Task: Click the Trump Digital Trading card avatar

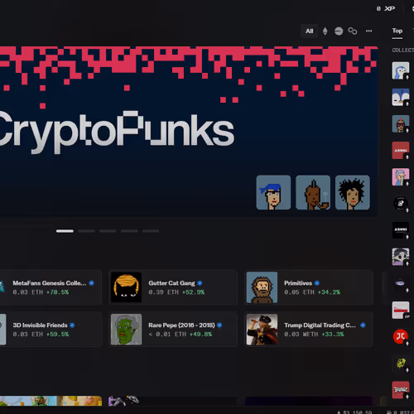Action: [x=262, y=330]
